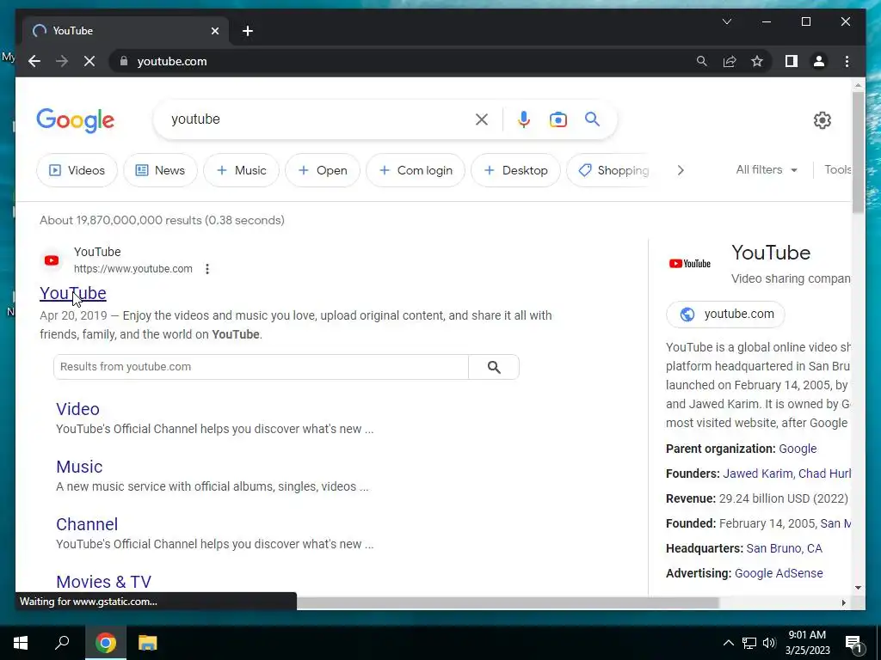Open notification center icon
The width and height of the screenshot is (881, 660).
tap(854, 643)
